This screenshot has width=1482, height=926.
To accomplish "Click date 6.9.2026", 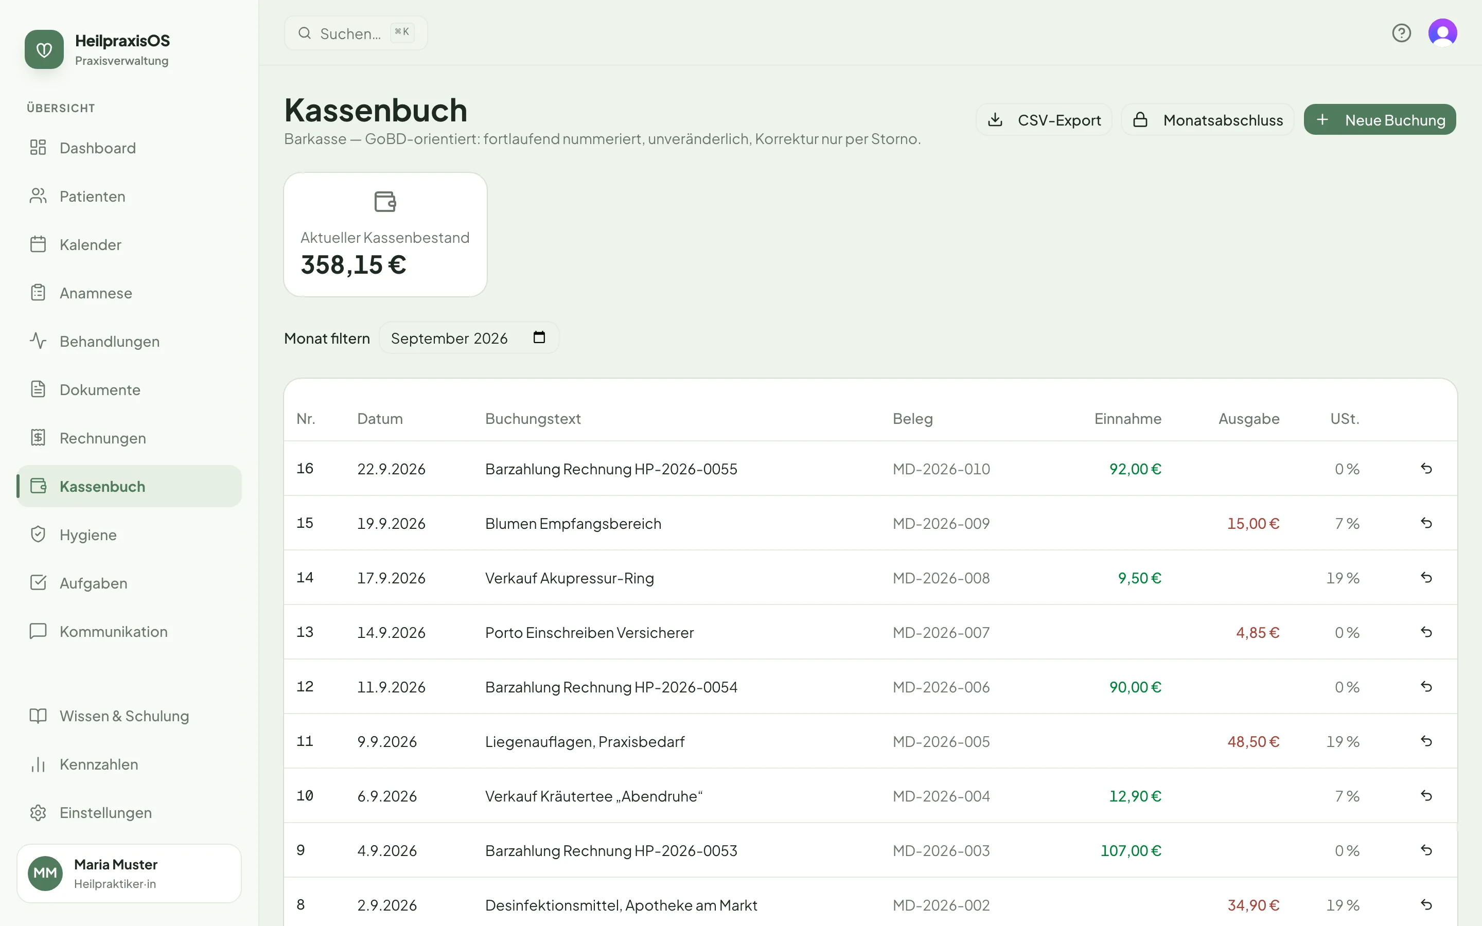I will (x=387, y=796).
